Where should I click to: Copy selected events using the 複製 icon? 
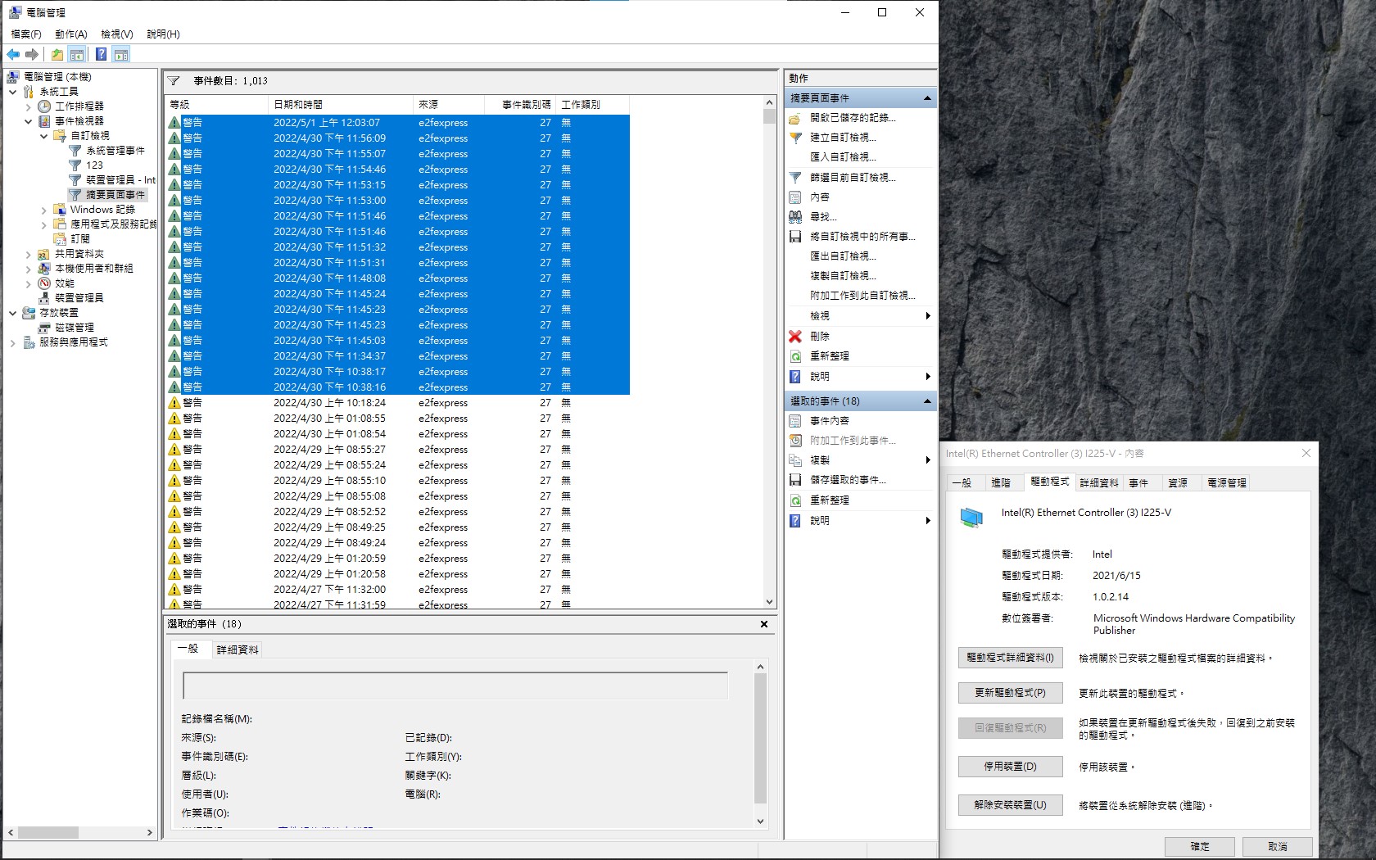(795, 459)
